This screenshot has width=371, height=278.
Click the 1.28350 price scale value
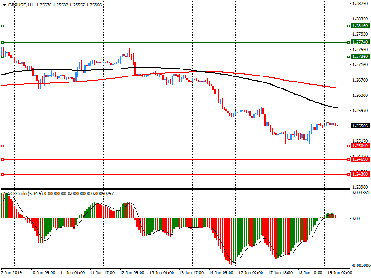coord(360,19)
